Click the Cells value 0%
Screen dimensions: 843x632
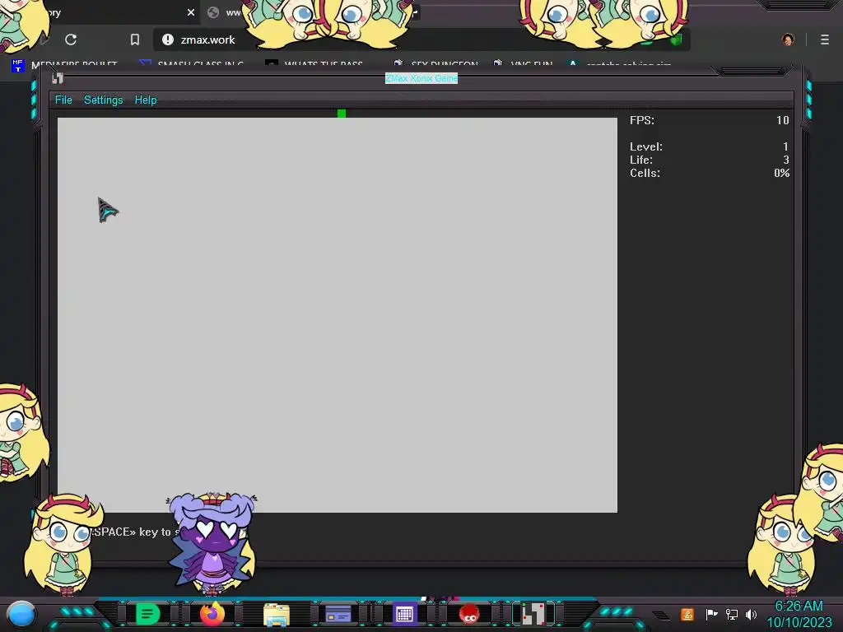coord(782,173)
